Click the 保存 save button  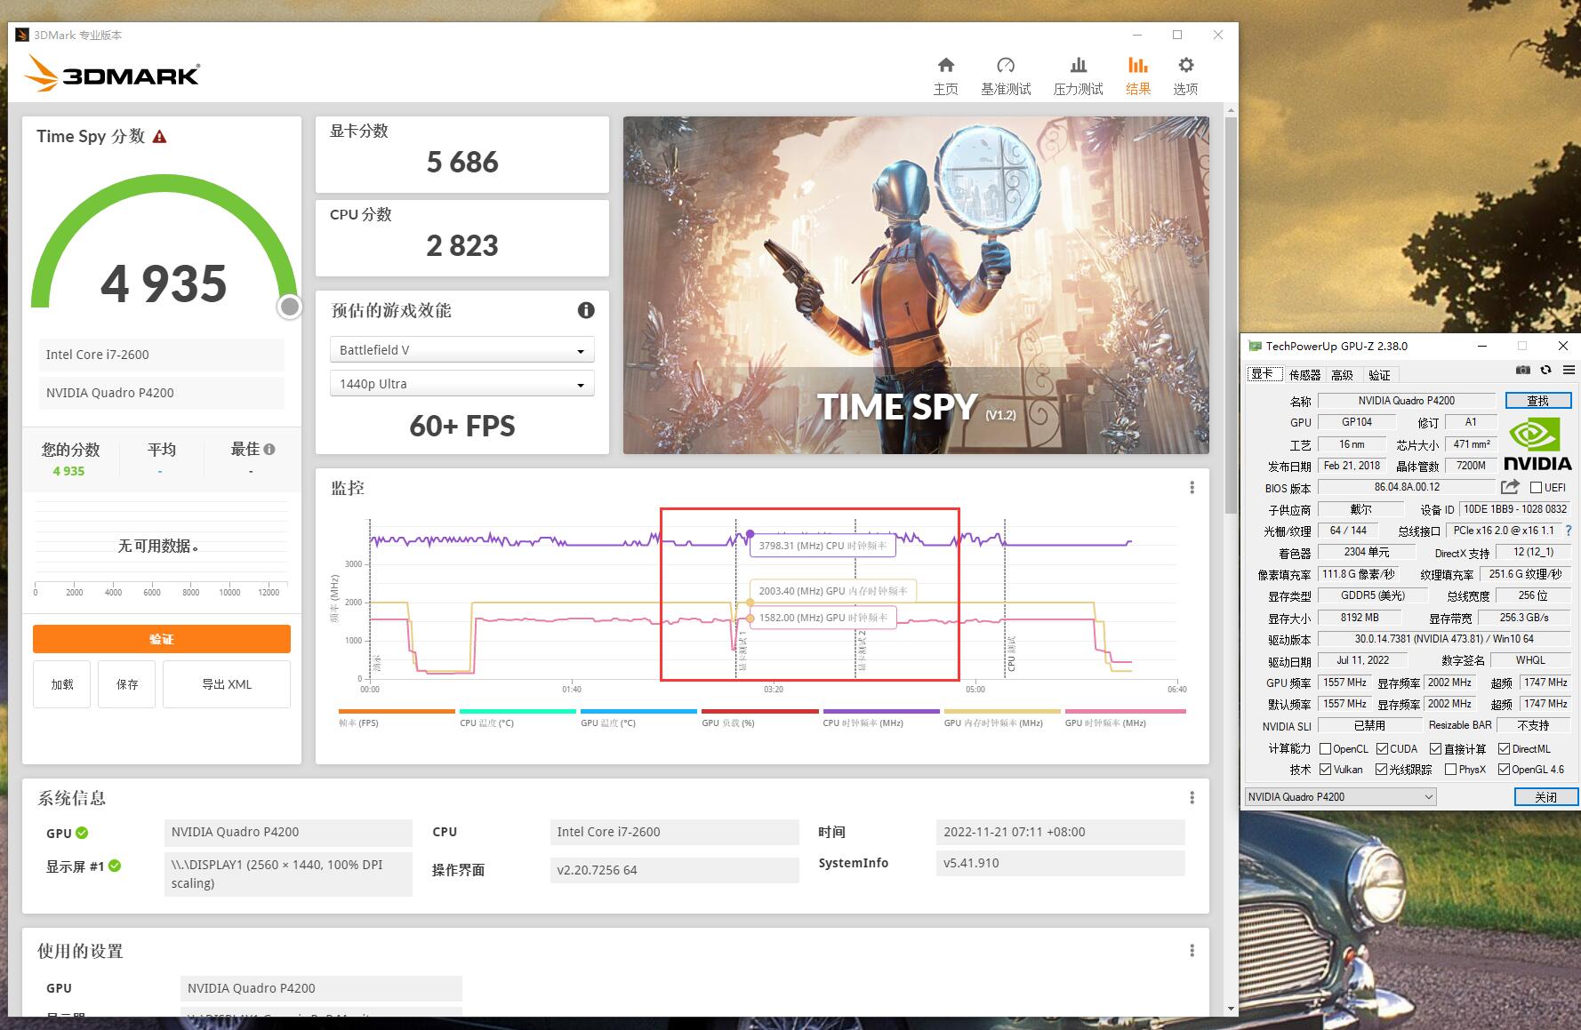pos(127,684)
